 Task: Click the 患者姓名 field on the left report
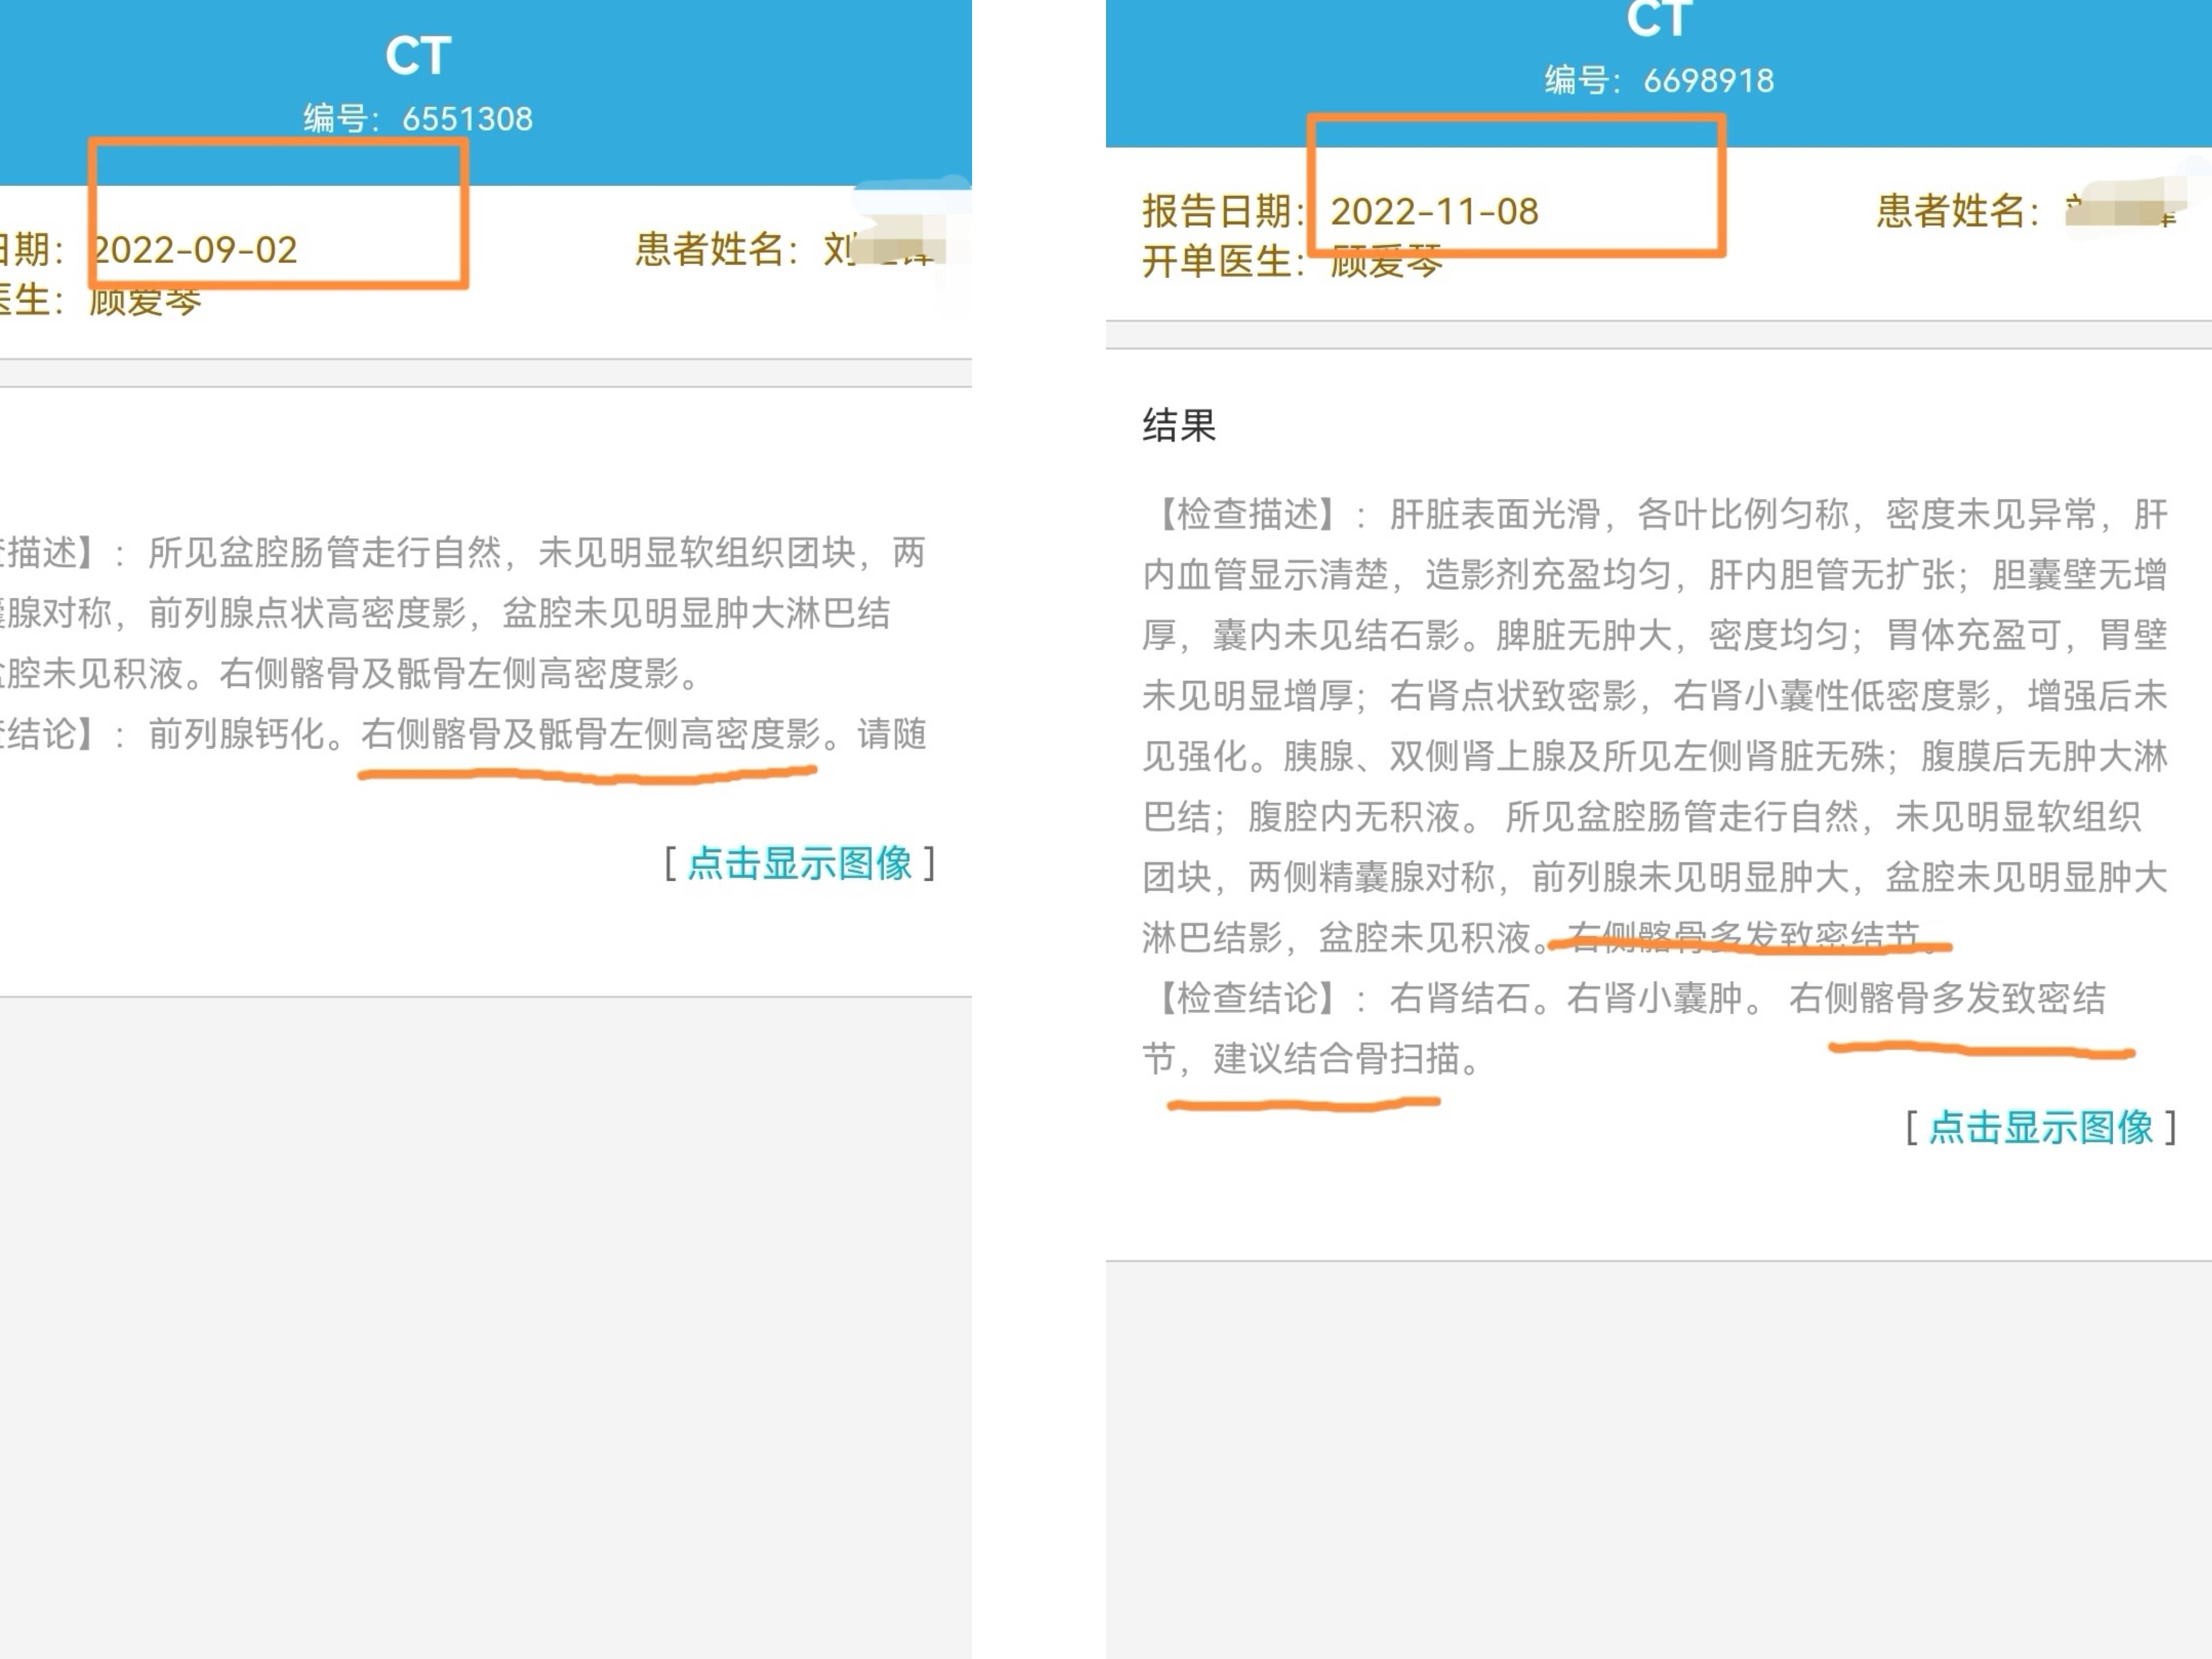coord(710,251)
